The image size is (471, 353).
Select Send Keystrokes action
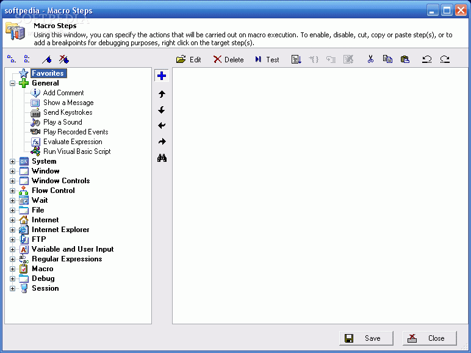tap(68, 112)
